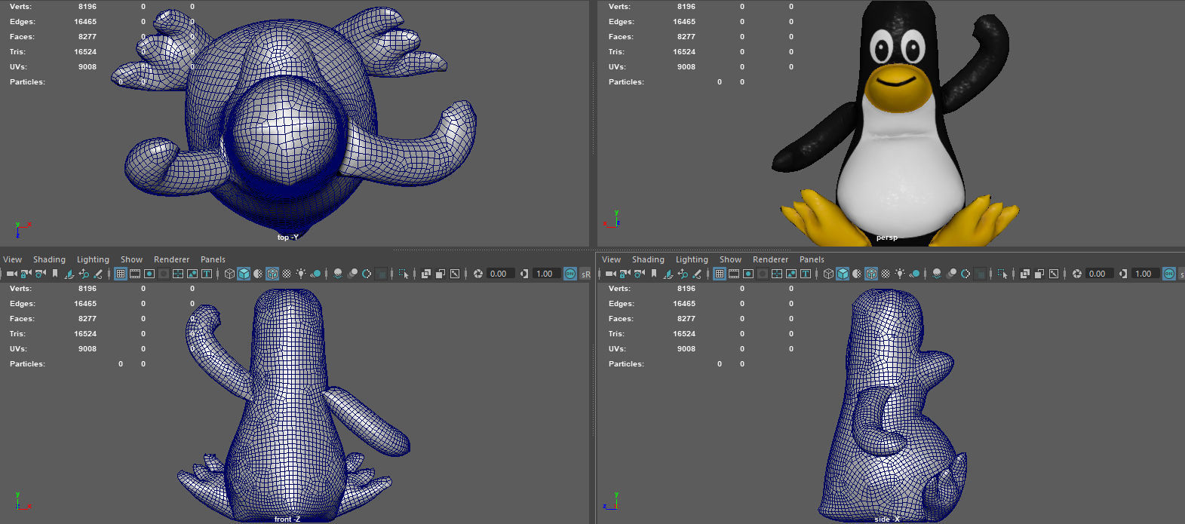Click the 'top -Y' viewport label
This screenshot has width=1185, height=524.
tap(288, 237)
